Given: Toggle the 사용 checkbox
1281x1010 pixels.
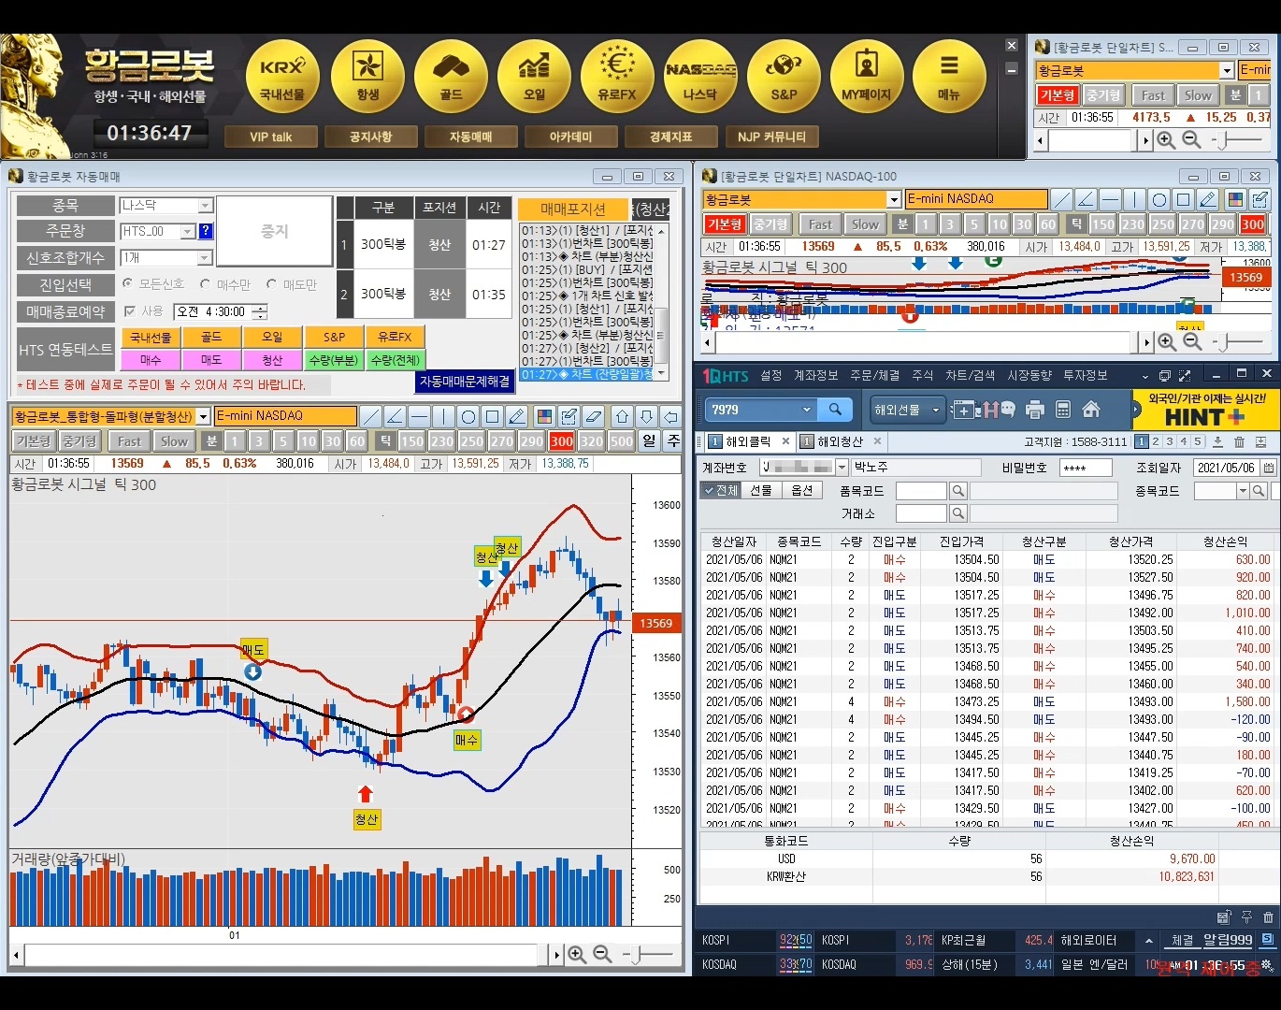Looking at the screenshot, I should pyautogui.click(x=130, y=311).
